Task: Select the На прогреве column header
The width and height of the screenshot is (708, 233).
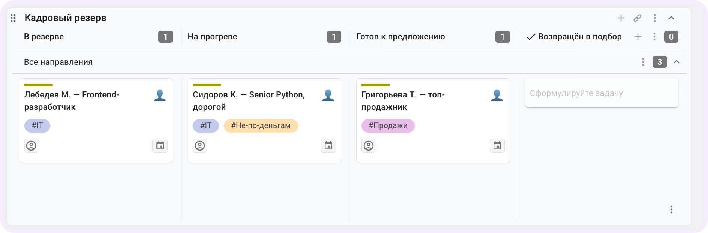Action: point(213,37)
